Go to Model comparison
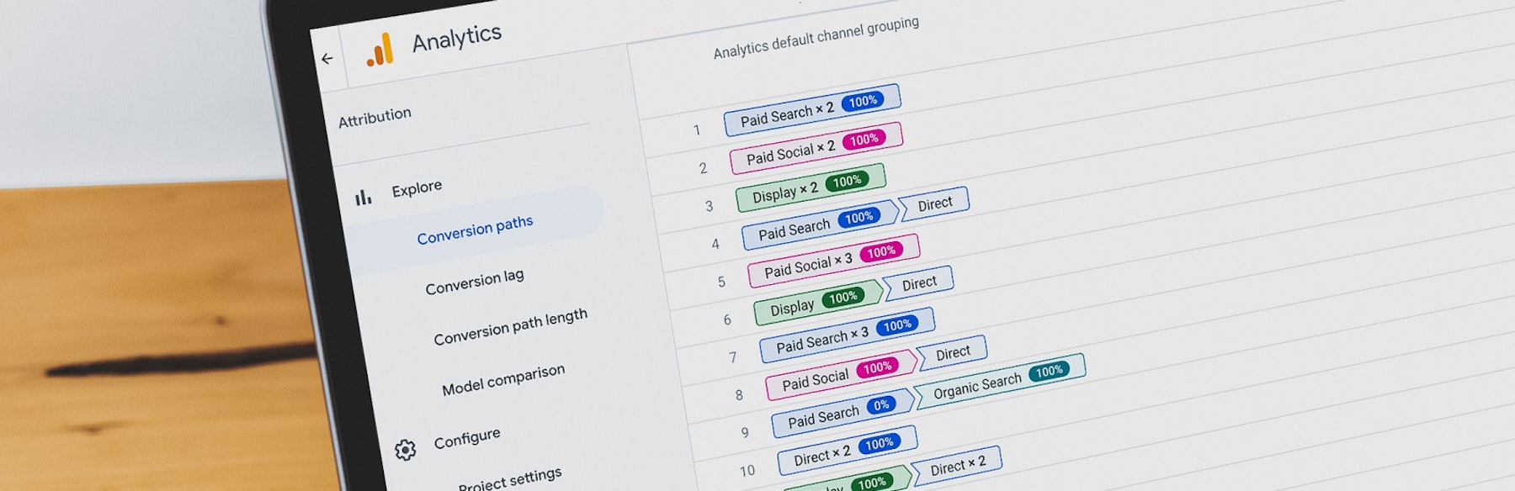 click(502, 380)
